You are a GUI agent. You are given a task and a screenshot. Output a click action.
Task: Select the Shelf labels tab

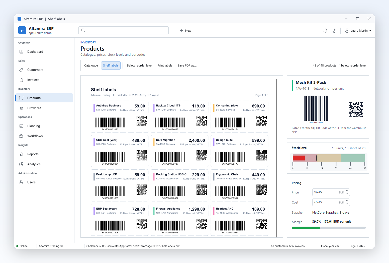111,65
